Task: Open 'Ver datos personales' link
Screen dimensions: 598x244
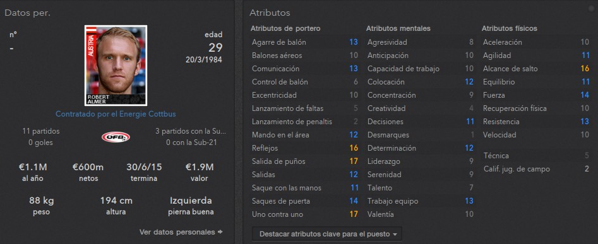Action: pos(177,231)
